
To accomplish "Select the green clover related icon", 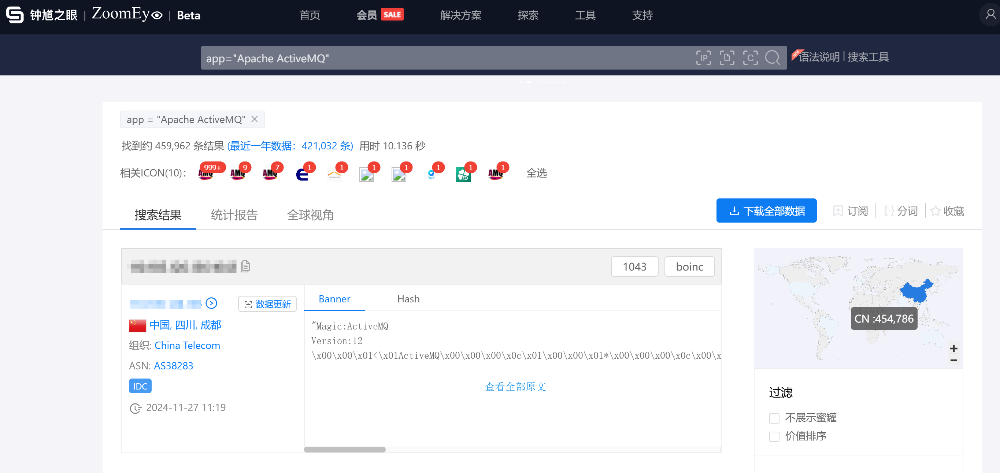I will tap(463, 175).
